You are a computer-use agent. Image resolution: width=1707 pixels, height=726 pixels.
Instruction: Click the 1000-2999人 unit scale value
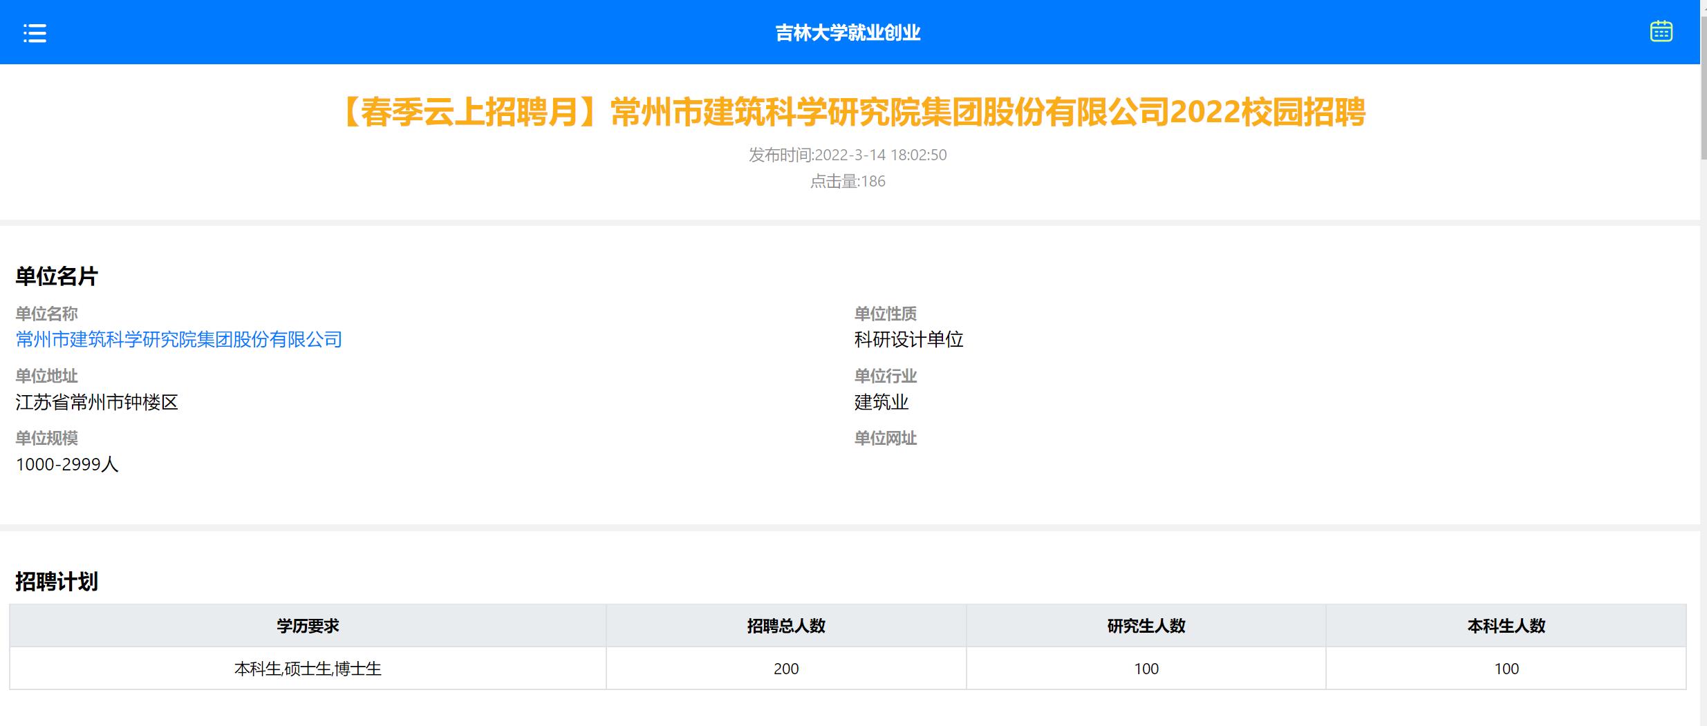point(67,464)
